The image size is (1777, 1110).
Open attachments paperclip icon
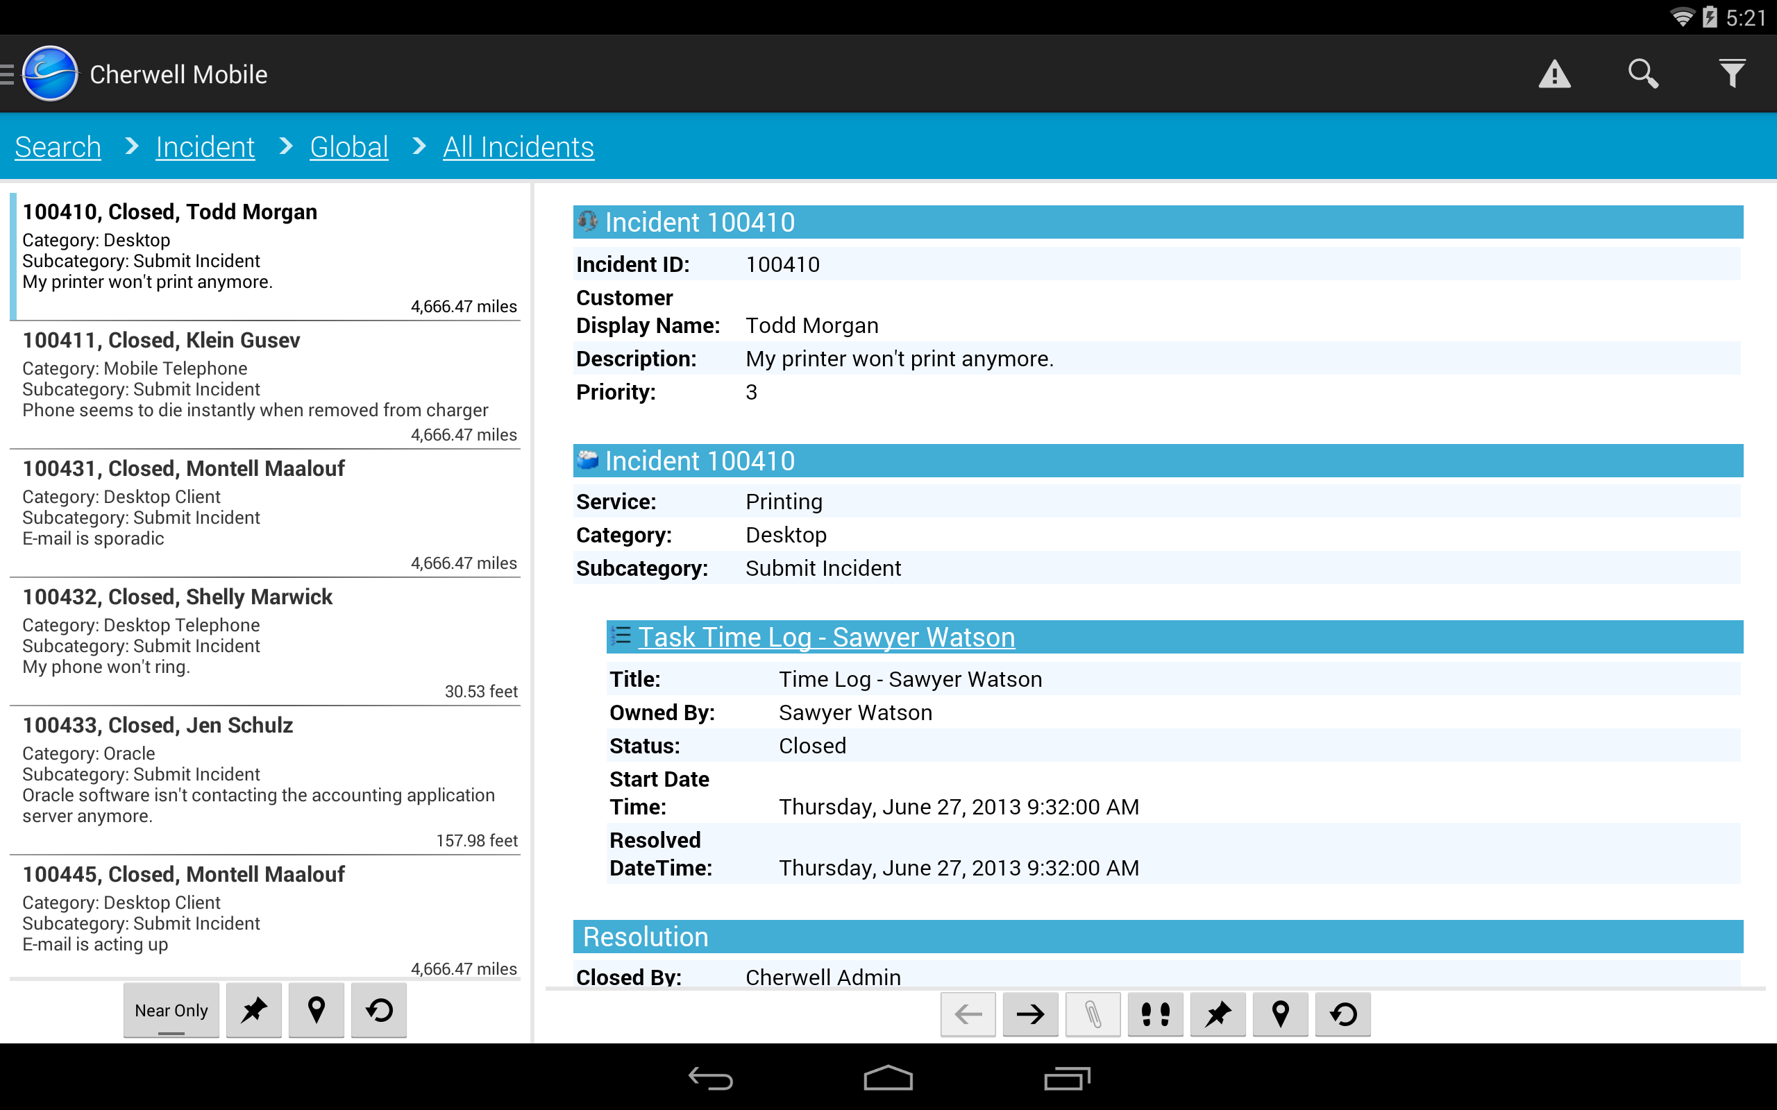pos(1093,1014)
